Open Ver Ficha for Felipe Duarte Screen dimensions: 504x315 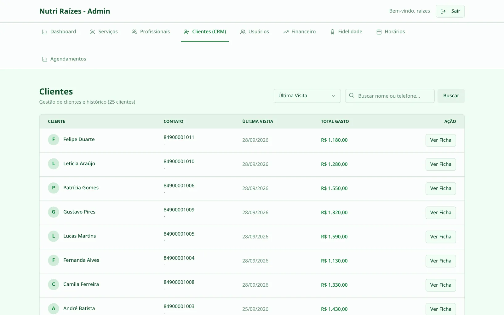tap(441, 140)
